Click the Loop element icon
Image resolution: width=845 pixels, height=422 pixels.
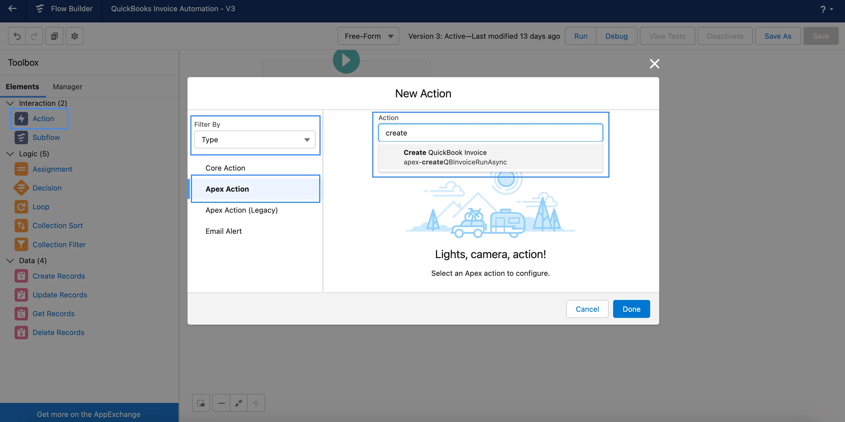(21, 207)
